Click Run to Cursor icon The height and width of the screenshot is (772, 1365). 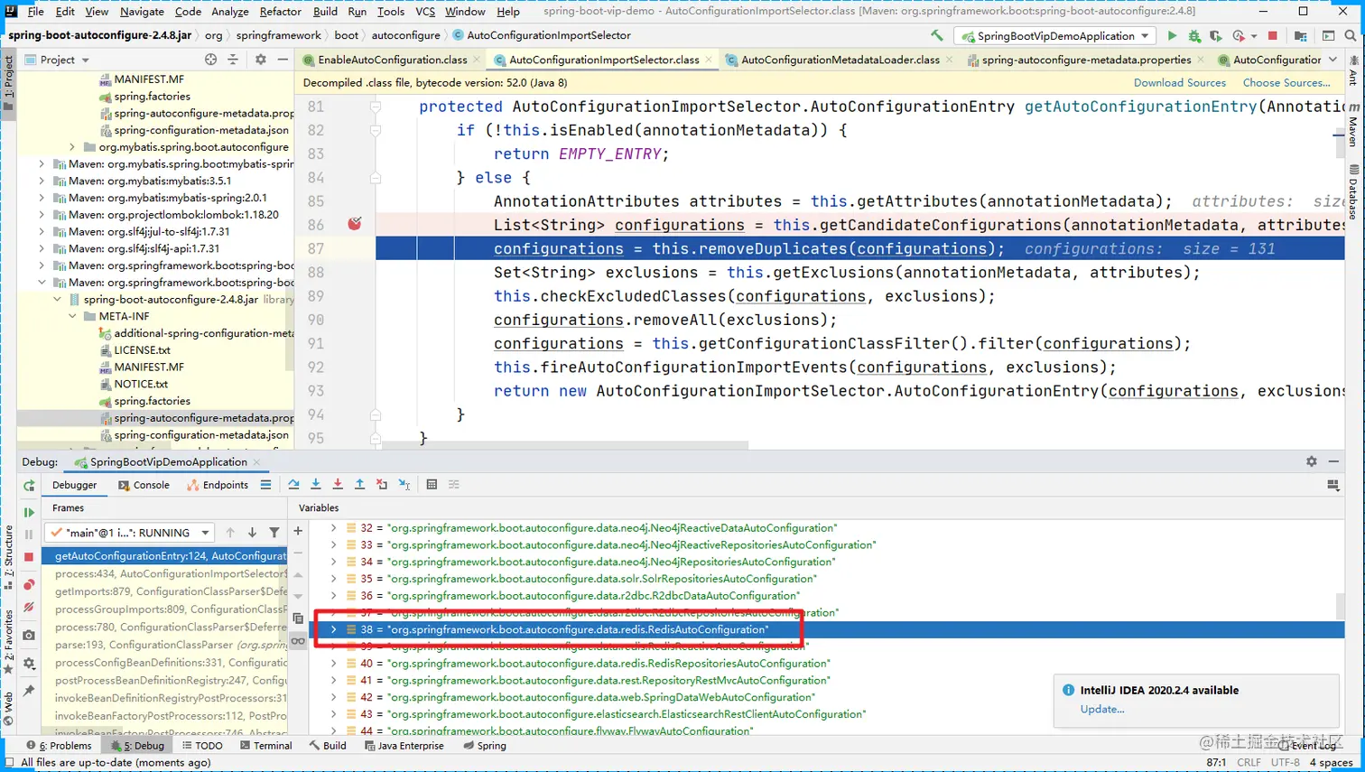point(404,485)
